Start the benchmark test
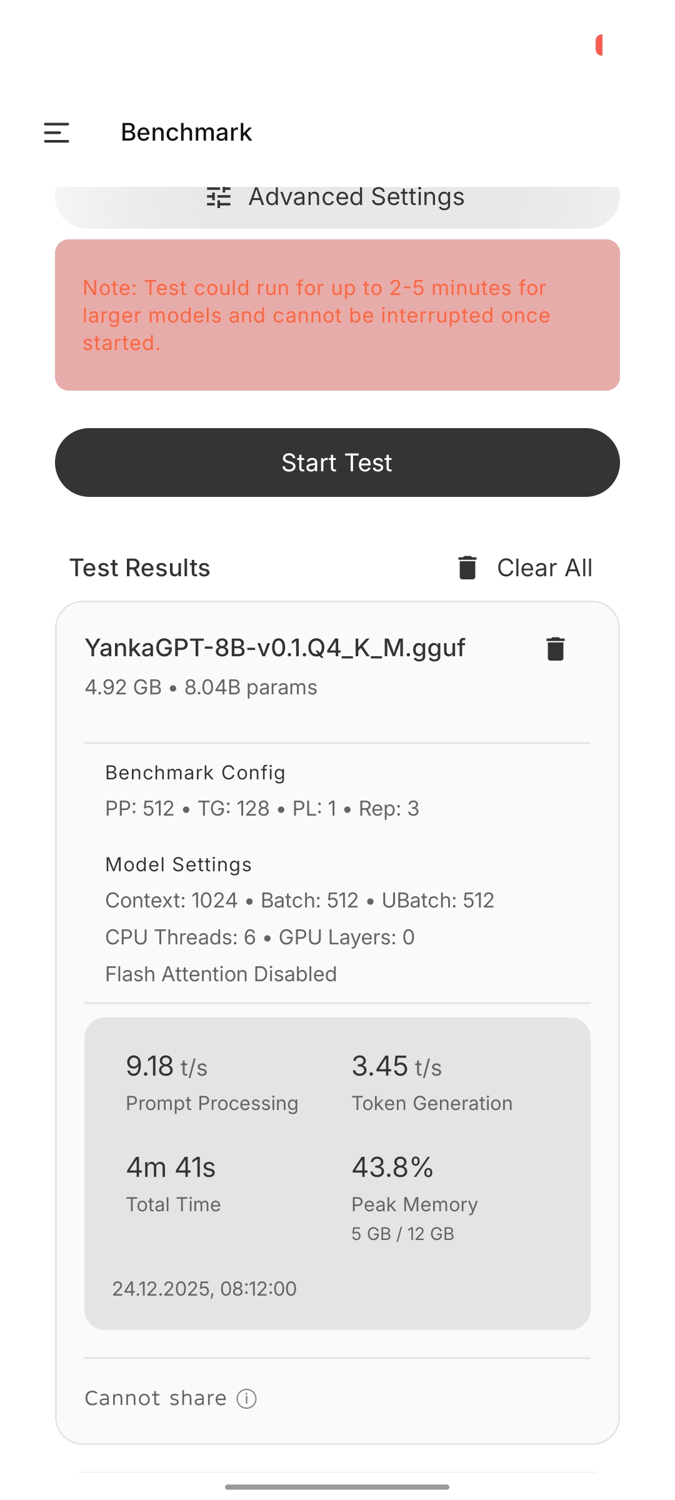 (337, 462)
